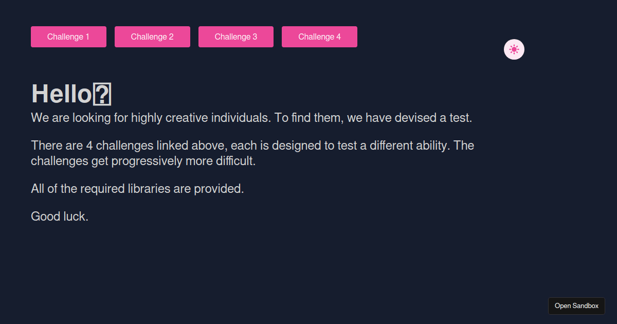Click the pink circular theme switcher
The height and width of the screenshot is (324, 617).
pyautogui.click(x=514, y=49)
